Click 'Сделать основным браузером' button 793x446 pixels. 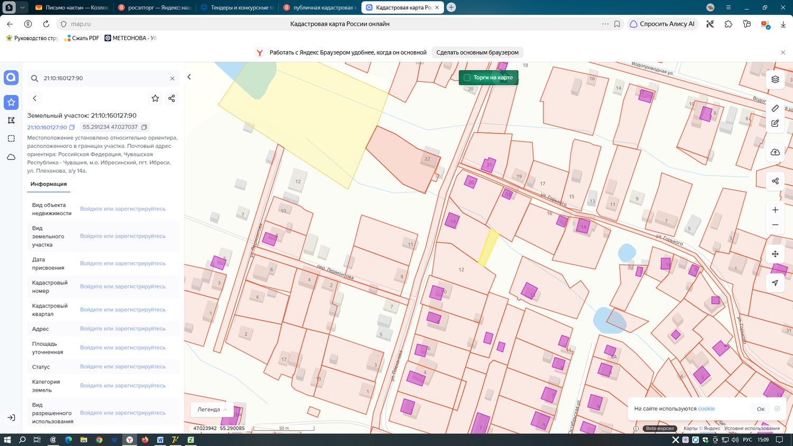(477, 52)
